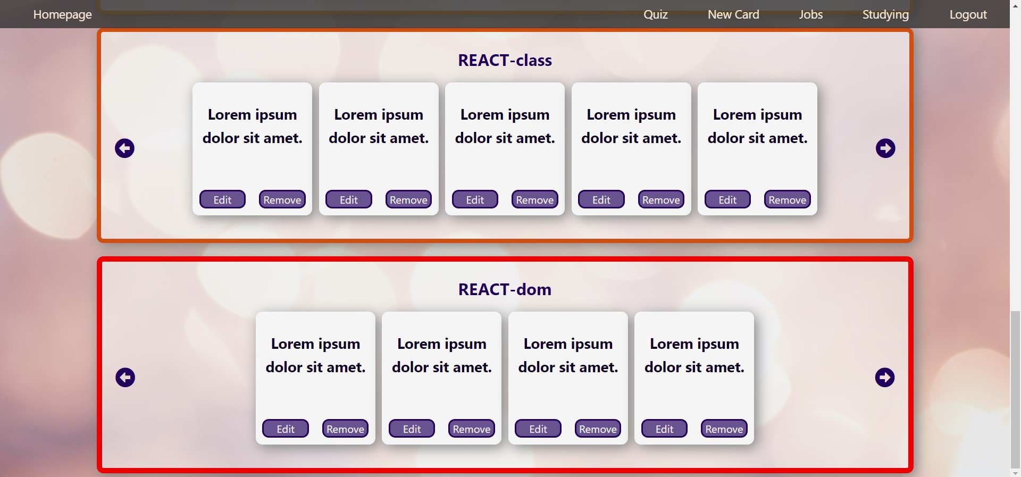This screenshot has height=477, width=1021.
Task: Remove the fifth card in REACT-class
Action: pos(788,199)
